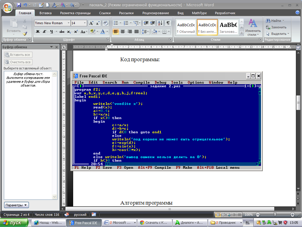Increase paragraph indent
Viewport: 302px width, 227px height.
[152, 23]
